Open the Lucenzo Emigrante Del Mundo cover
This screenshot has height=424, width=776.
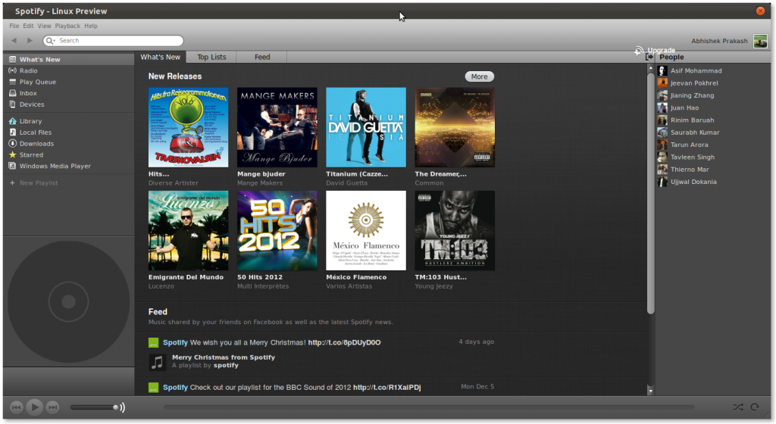coord(189,231)
